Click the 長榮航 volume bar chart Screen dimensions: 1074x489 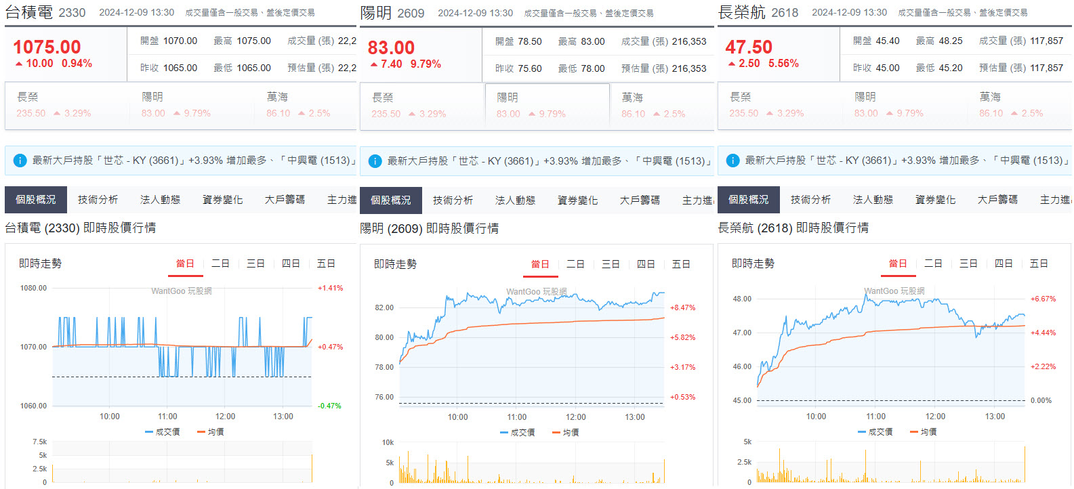[890, 463]
